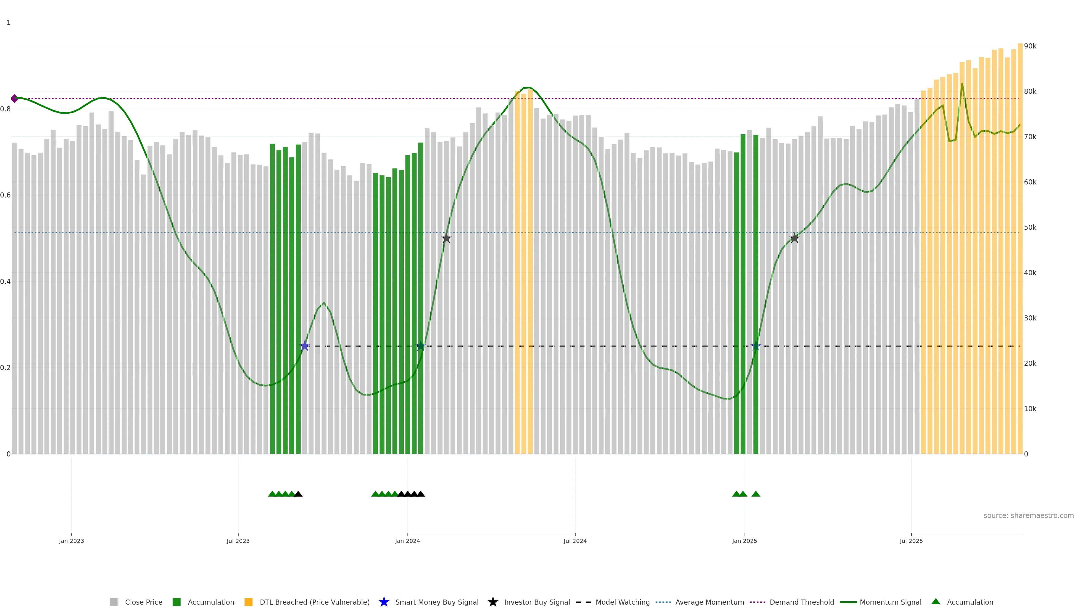Click the blue Smart Money star in September 2023
Viewport: 1088px width, 612px height.
point(305,346)
